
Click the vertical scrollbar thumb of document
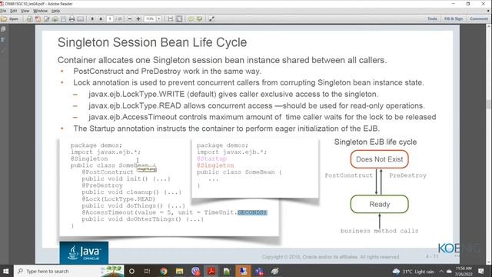pyautogui.click(x=489, y=105)
